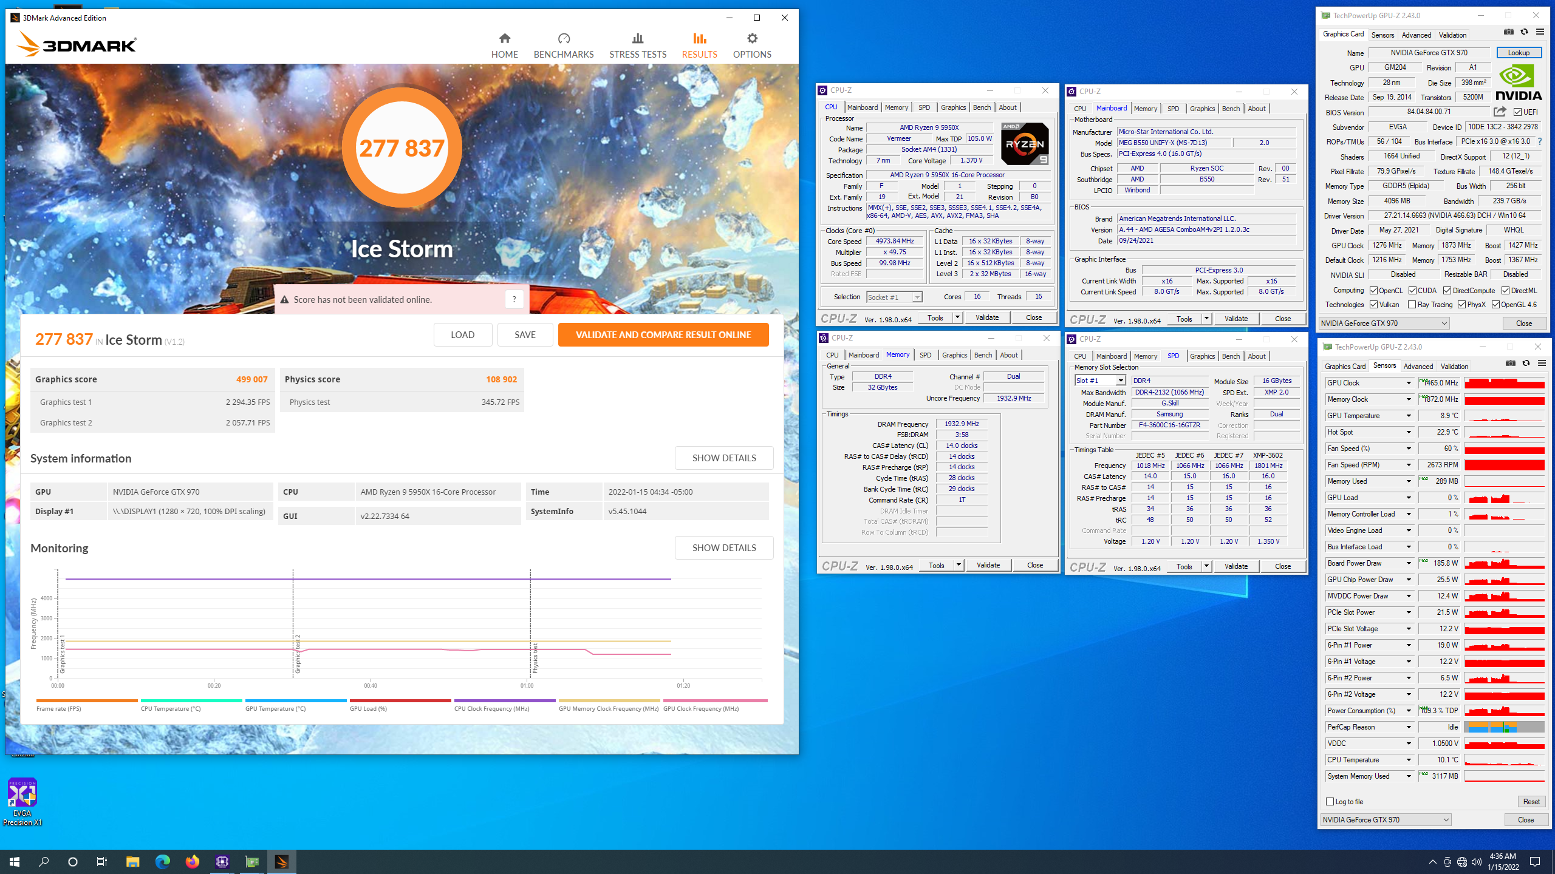Switch to Sensors tab in top GPU-Z window
Viewport: 1555px width, 874px height.
pos(1382,35)
